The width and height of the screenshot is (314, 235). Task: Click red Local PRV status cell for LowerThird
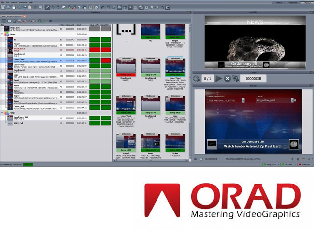click(106, 60)
